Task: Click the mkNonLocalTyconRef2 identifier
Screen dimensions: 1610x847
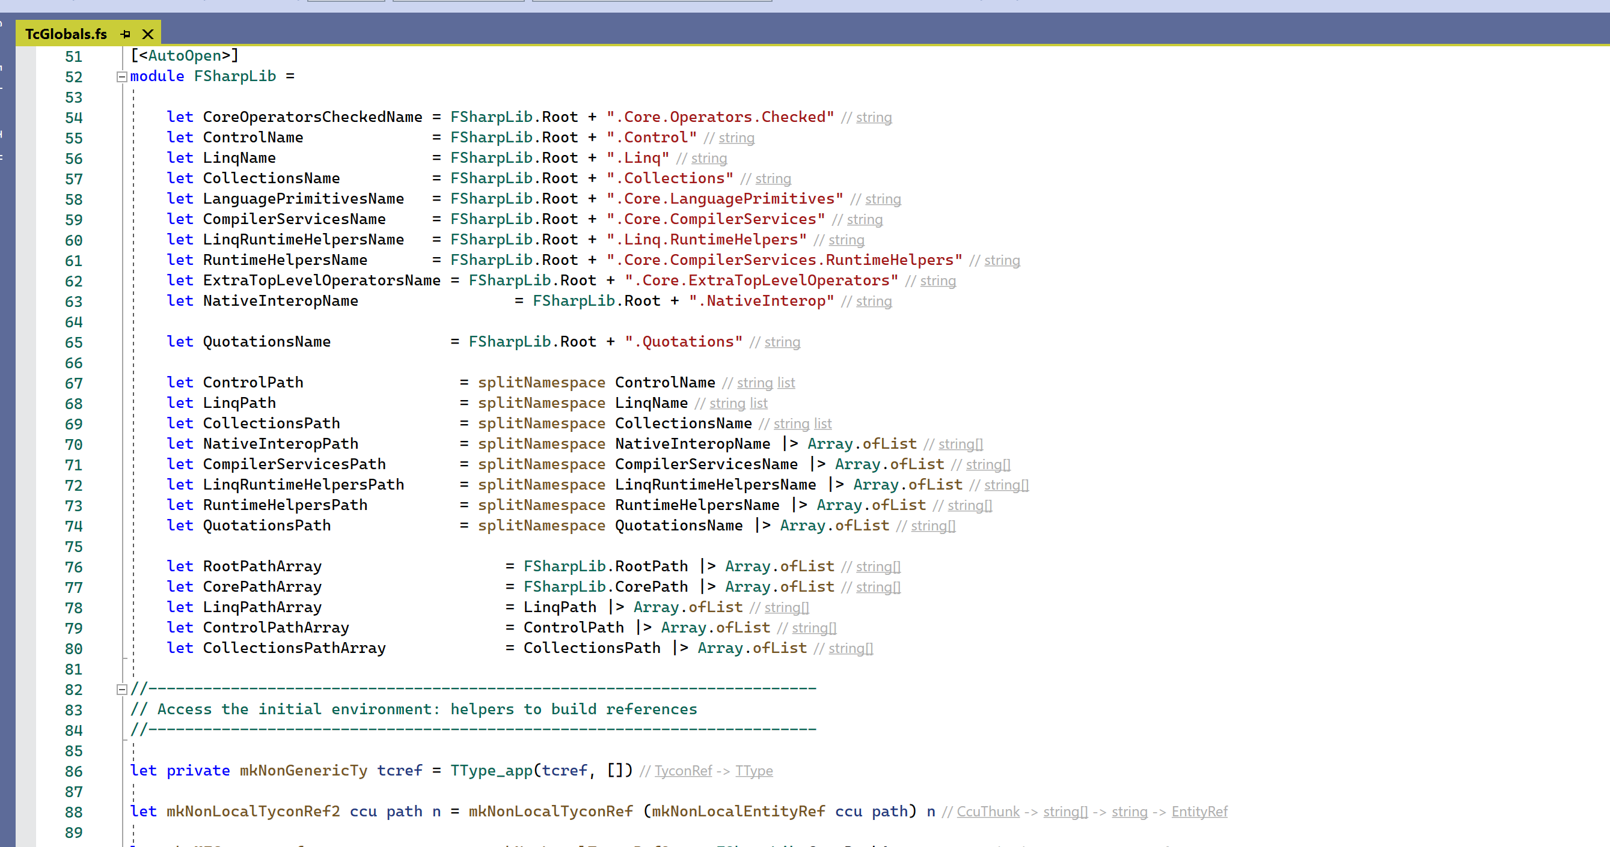Action: click(253, 812)
